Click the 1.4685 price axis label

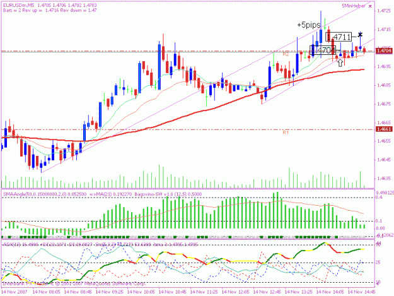[384, 85]
